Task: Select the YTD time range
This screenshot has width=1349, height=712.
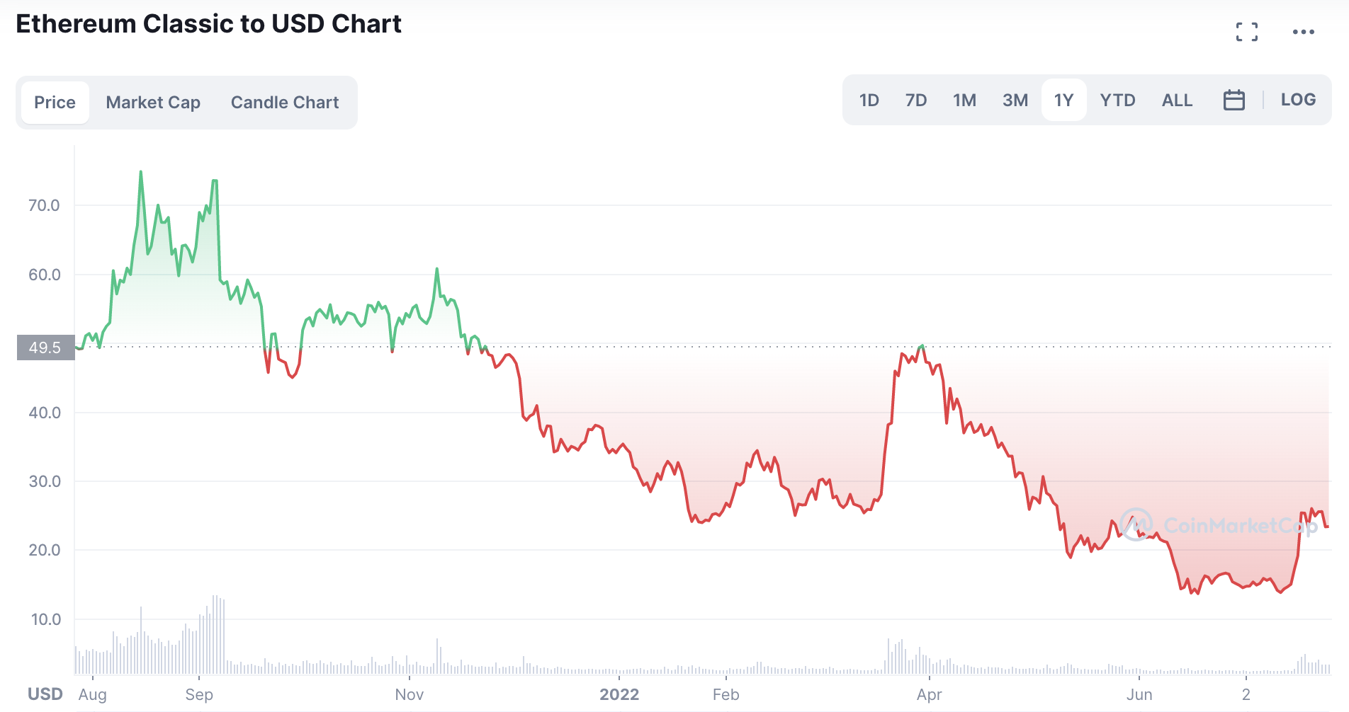Action: (1117, 100)
